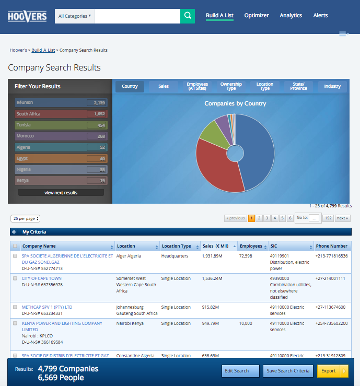Open CITY OF CAPE TOWN company link

click(x=42, y=278)
